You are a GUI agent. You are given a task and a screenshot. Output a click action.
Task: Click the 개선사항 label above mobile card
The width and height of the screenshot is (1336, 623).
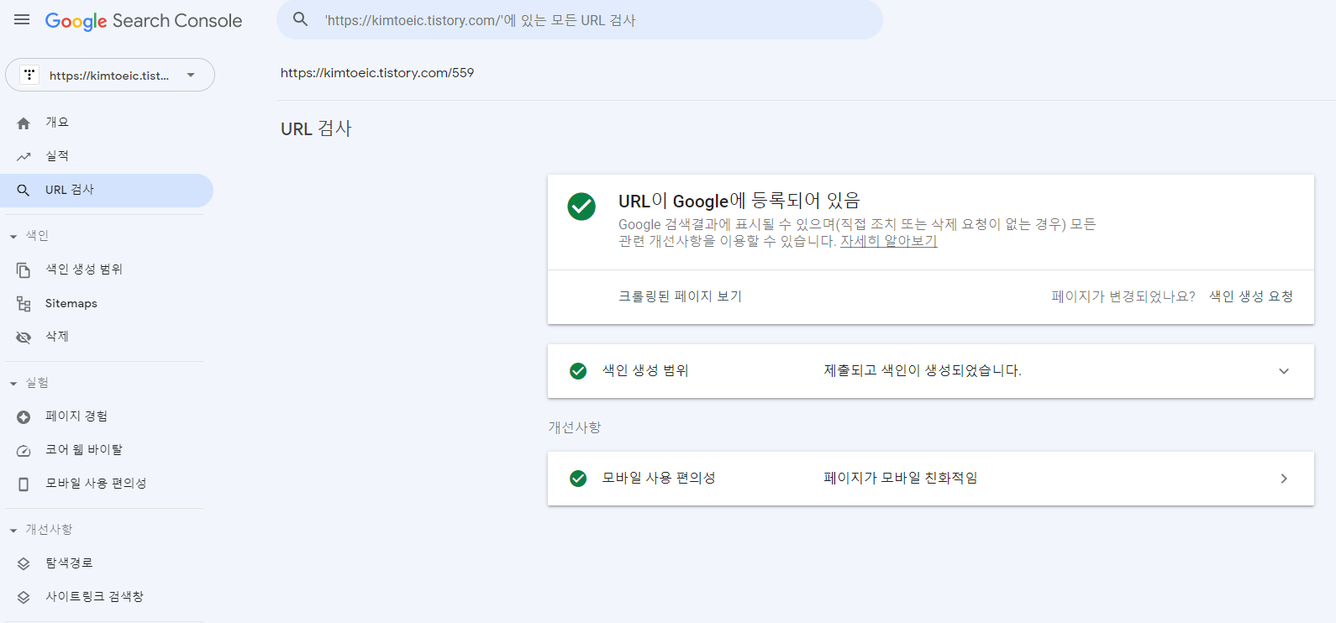(575, 427)
